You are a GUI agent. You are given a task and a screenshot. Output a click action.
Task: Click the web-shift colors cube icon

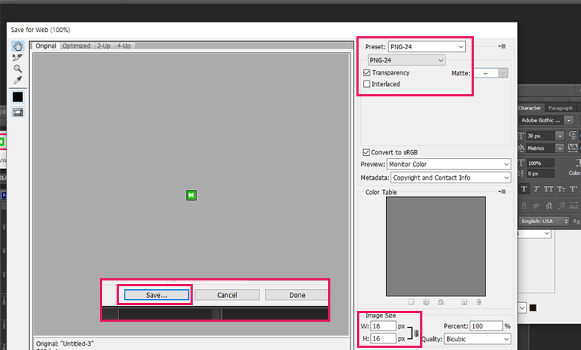click(426, 302)
